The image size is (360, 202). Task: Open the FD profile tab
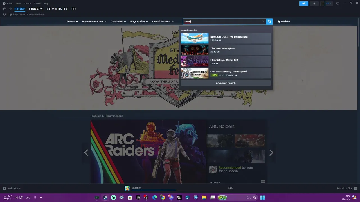pos(73,9)
